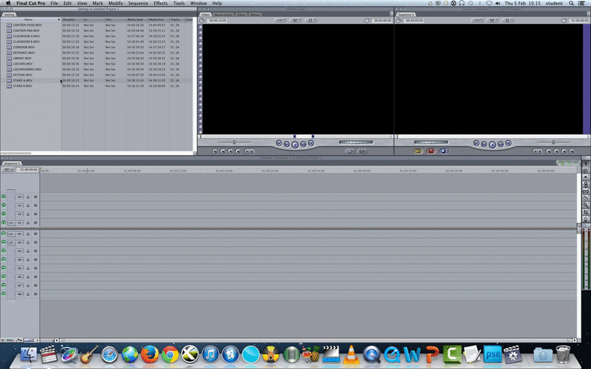Toggle V1 track visibility
Viewport: 591px width, 369px height.
coord(3,223)
